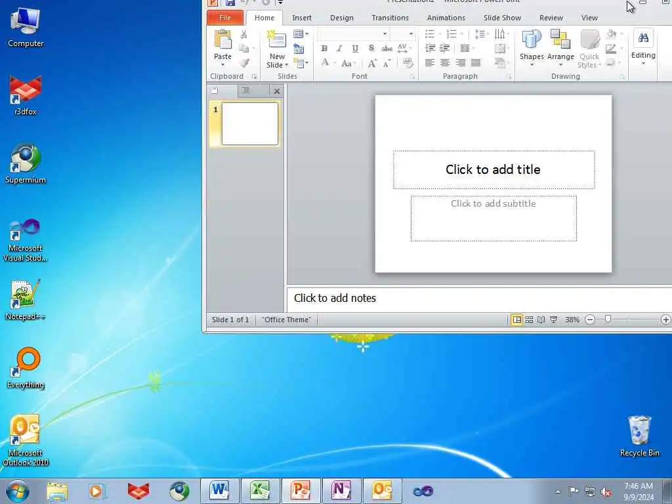Click Increase Font Size icon
Screen dimensions: 672x504
click(x=372, y=64)
